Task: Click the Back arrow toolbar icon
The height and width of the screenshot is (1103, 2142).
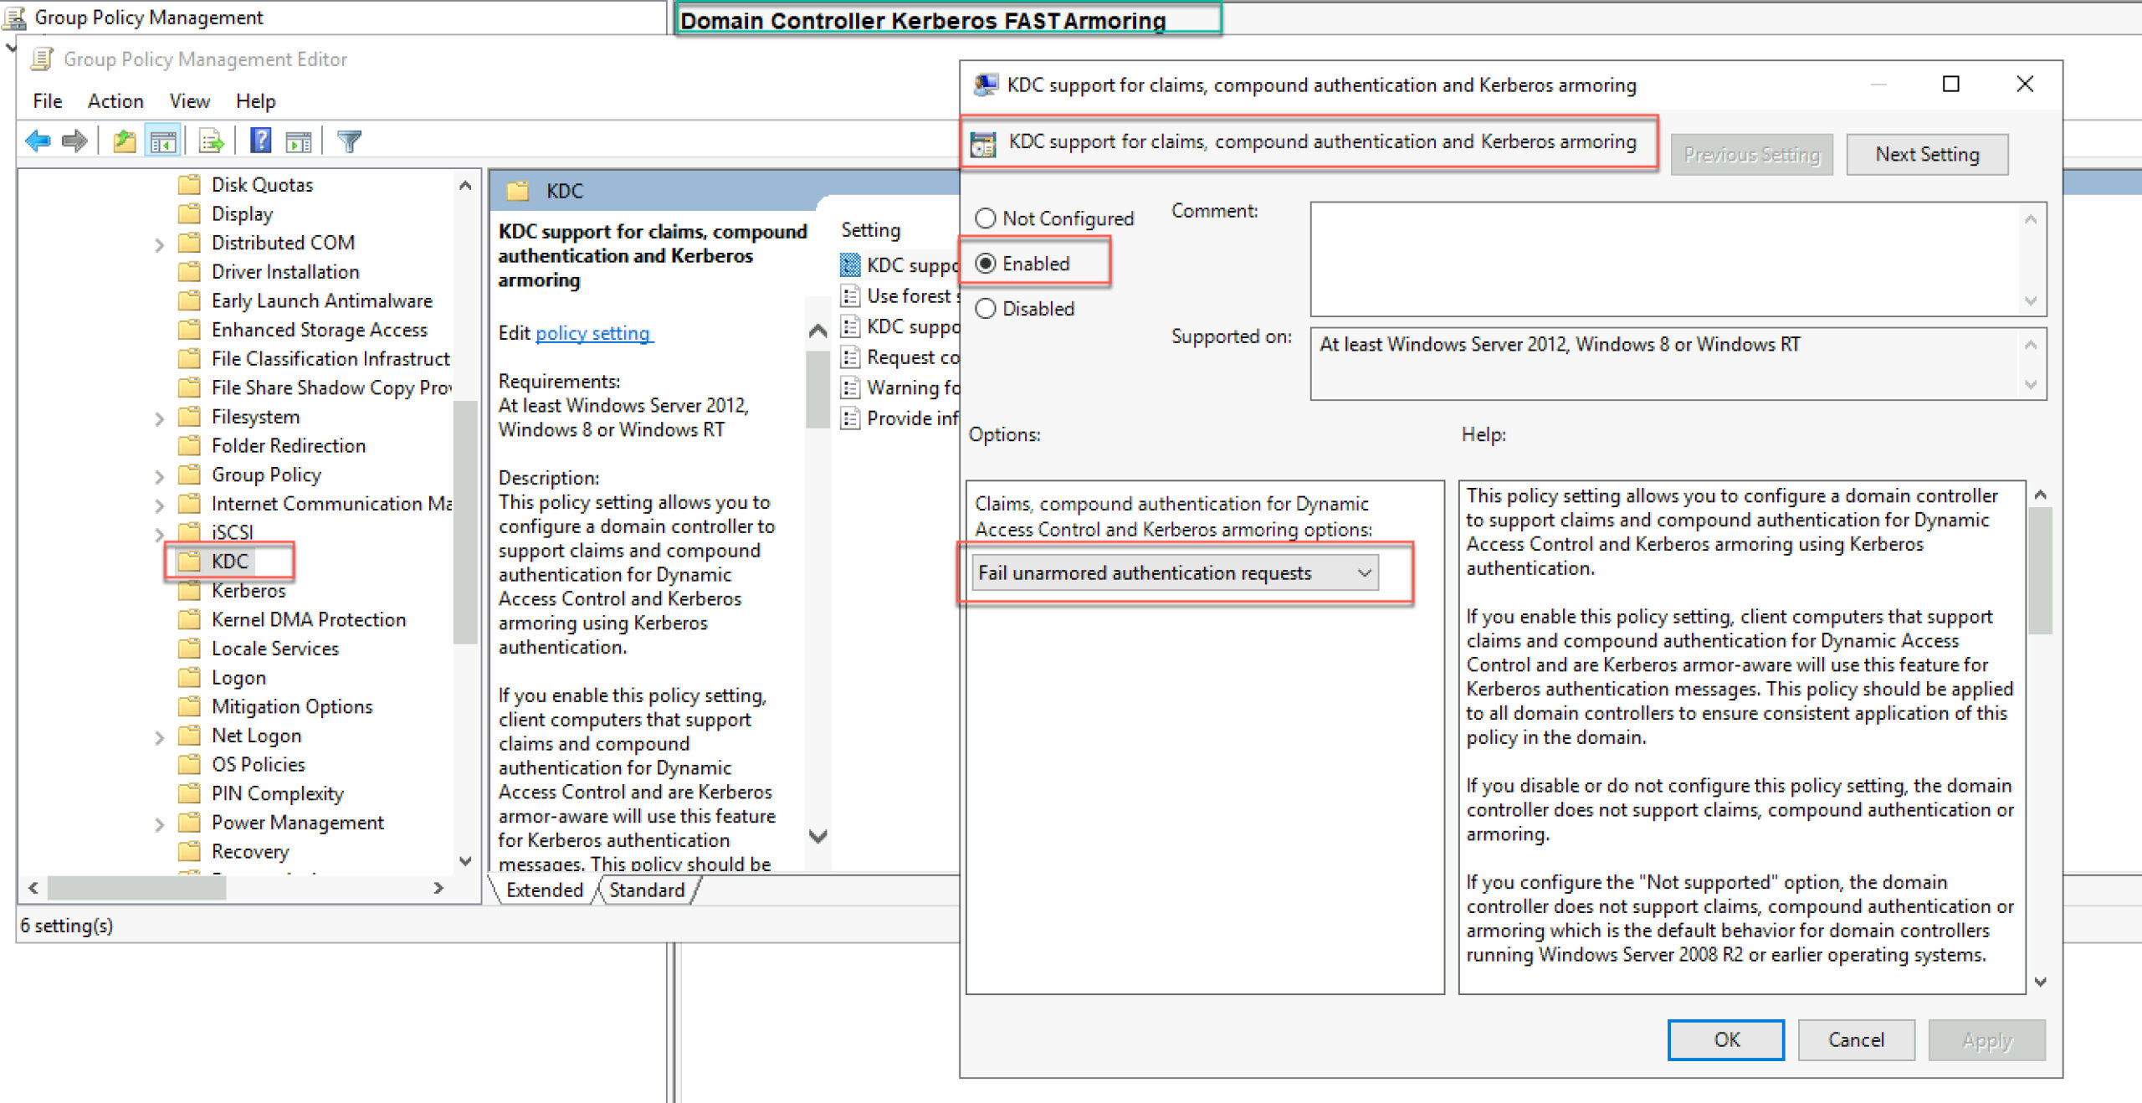Action: 38,141
